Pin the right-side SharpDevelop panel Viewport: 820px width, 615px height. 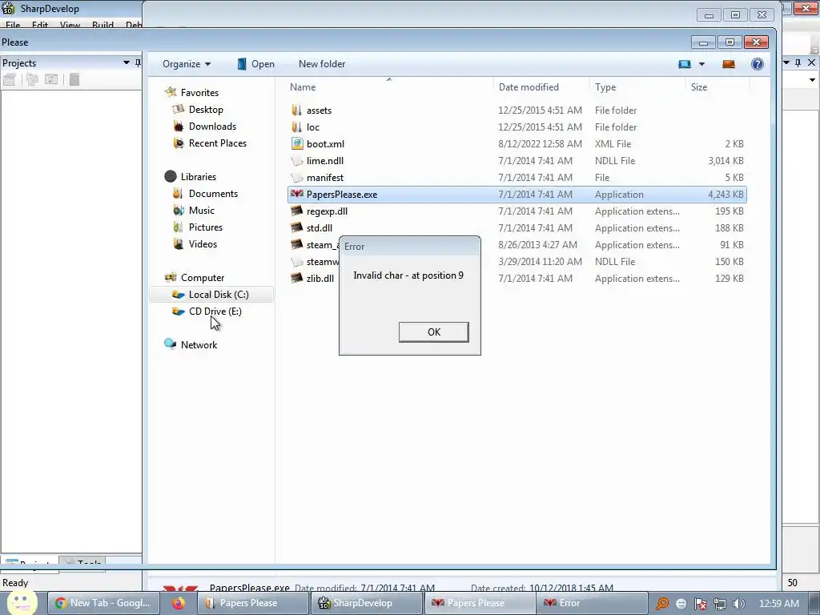point(798,62)
